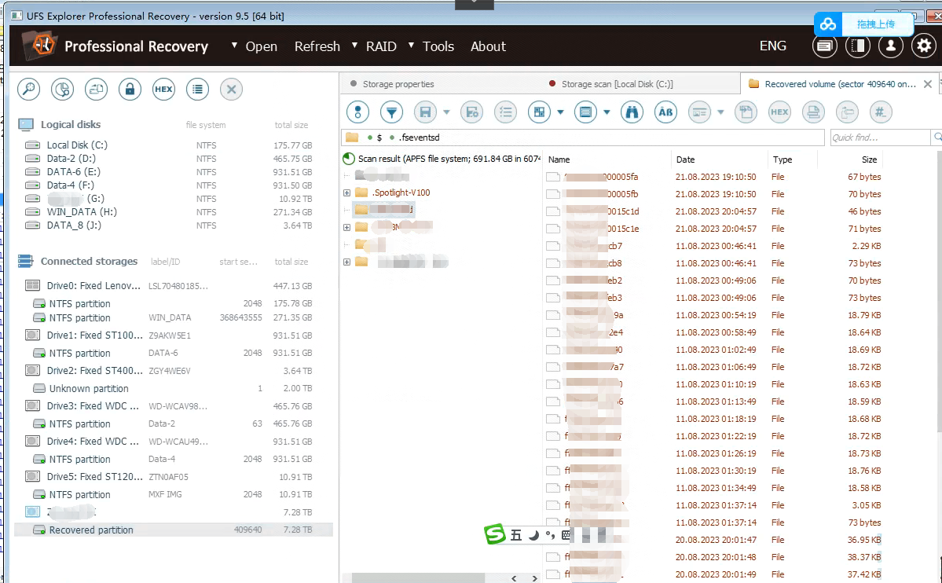Screen dimensions: 942x583
Task: Toggle the panel layout icon in header
Action: click(x=858, y=46)
